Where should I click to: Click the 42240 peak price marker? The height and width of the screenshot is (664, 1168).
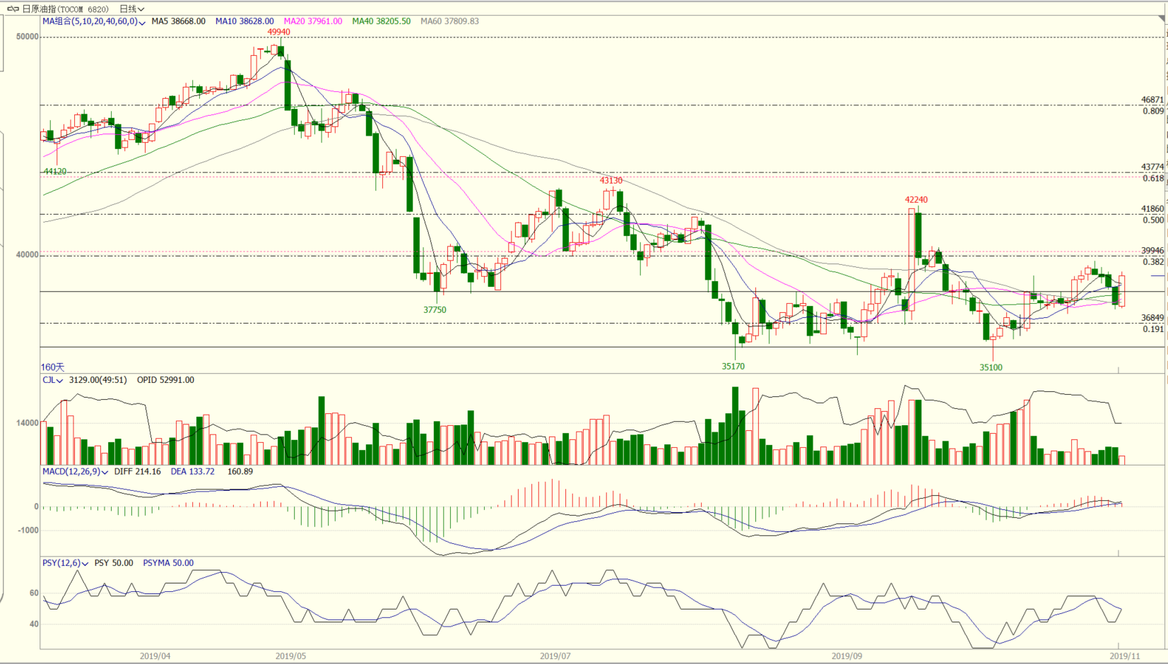(x=916, y=200)
